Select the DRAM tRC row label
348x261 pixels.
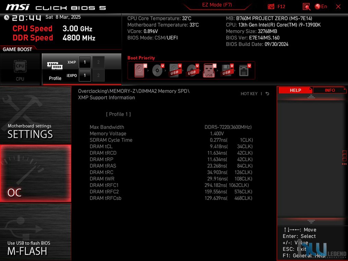point(101,172)
